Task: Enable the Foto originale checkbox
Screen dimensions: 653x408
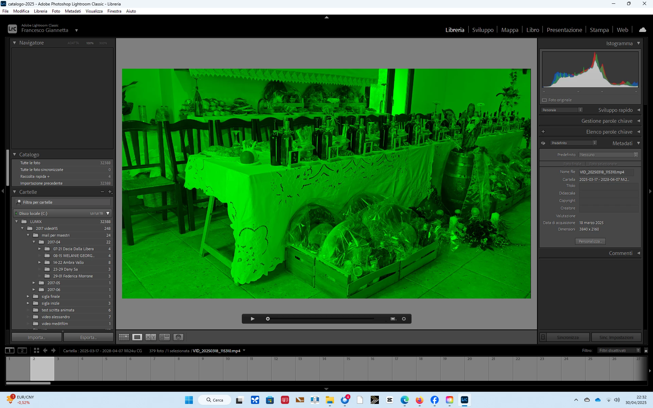Action: (545, 100)
